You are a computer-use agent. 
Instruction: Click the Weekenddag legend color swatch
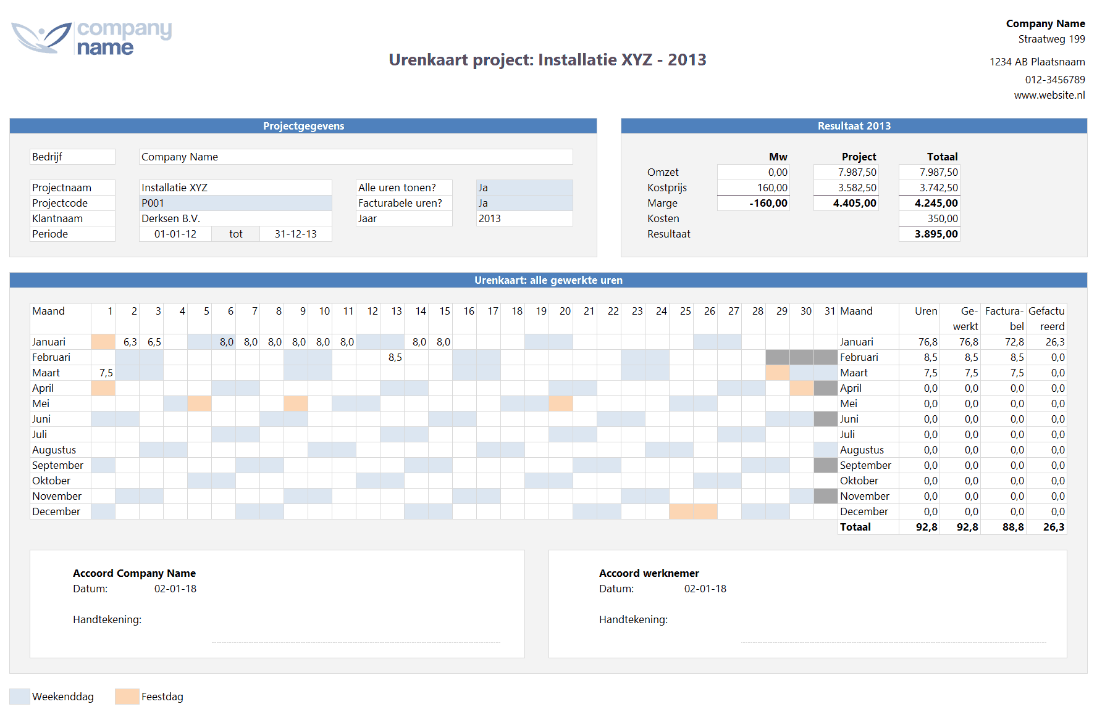pos(20,697)
